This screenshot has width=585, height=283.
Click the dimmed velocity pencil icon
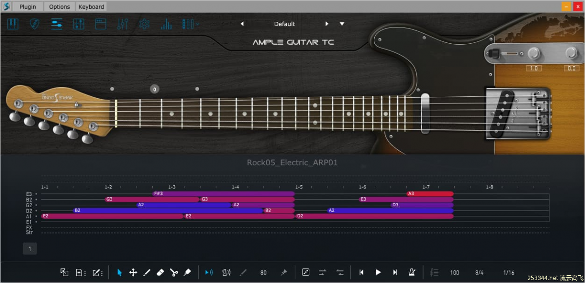(x=243, y=273)
